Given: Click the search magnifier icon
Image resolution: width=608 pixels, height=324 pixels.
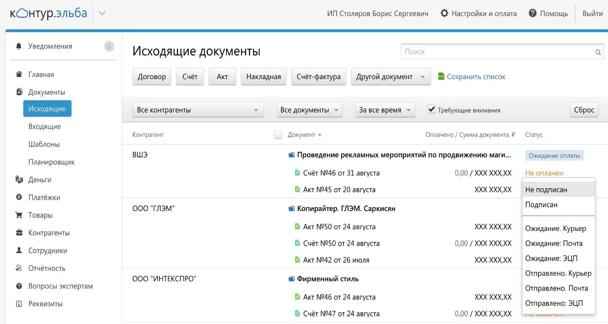Looking at the screenshot, I should coord(598,52).
